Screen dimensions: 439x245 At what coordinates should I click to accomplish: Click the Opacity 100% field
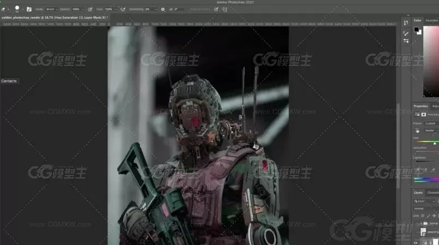(76, 9)
